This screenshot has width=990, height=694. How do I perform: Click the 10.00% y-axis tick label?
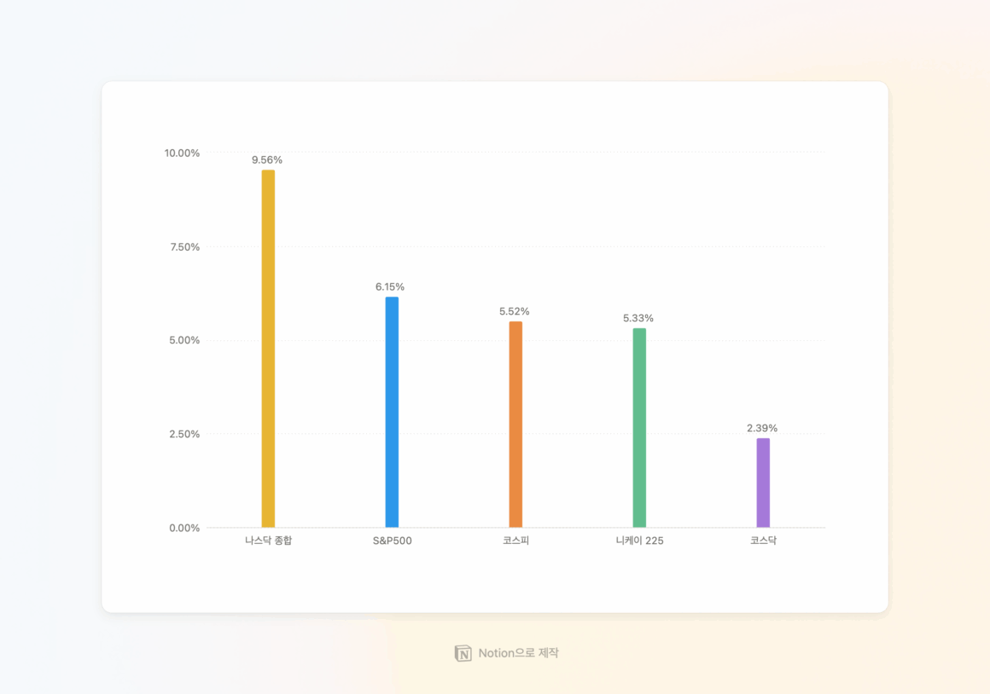point(182,153)
